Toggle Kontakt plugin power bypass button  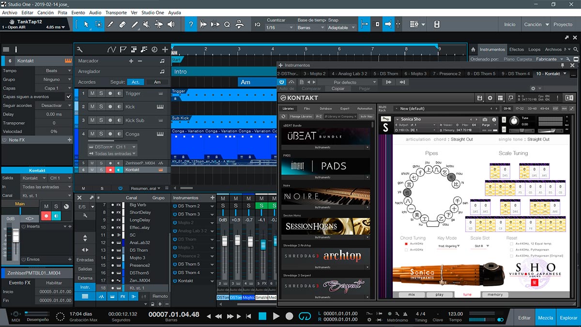282,82
